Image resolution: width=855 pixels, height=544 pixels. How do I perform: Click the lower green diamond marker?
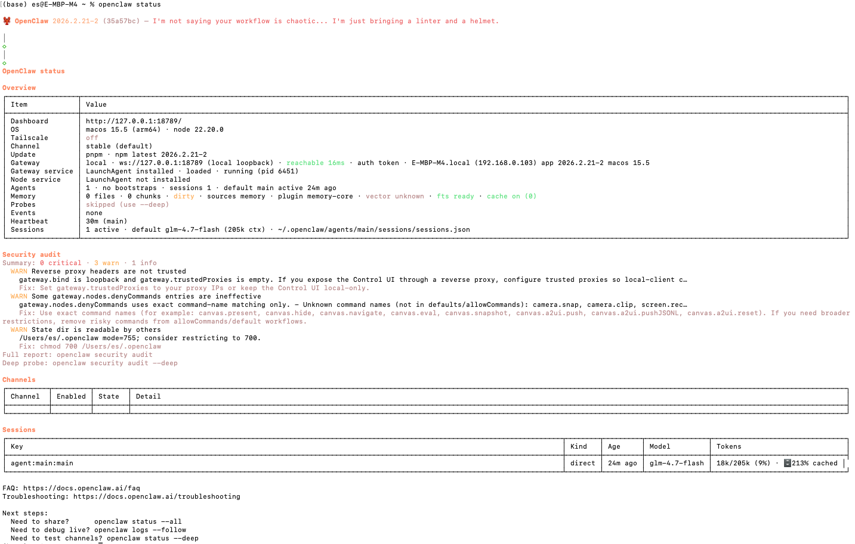coord(4,62)
